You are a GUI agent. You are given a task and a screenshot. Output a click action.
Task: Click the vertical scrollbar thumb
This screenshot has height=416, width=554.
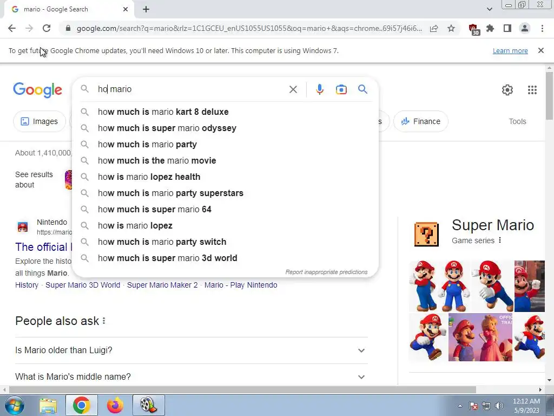[x=549, y=95]
